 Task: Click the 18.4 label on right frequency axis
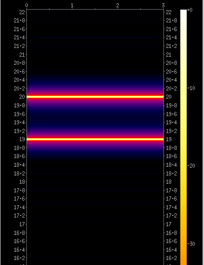171,165
